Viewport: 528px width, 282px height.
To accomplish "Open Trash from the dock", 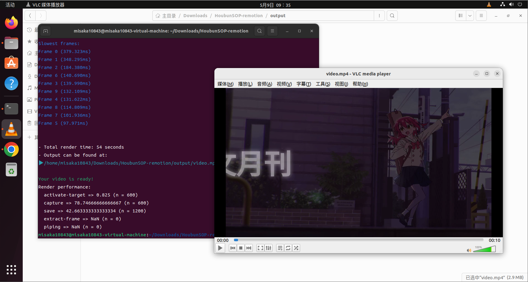I will [x=11, y=170].
